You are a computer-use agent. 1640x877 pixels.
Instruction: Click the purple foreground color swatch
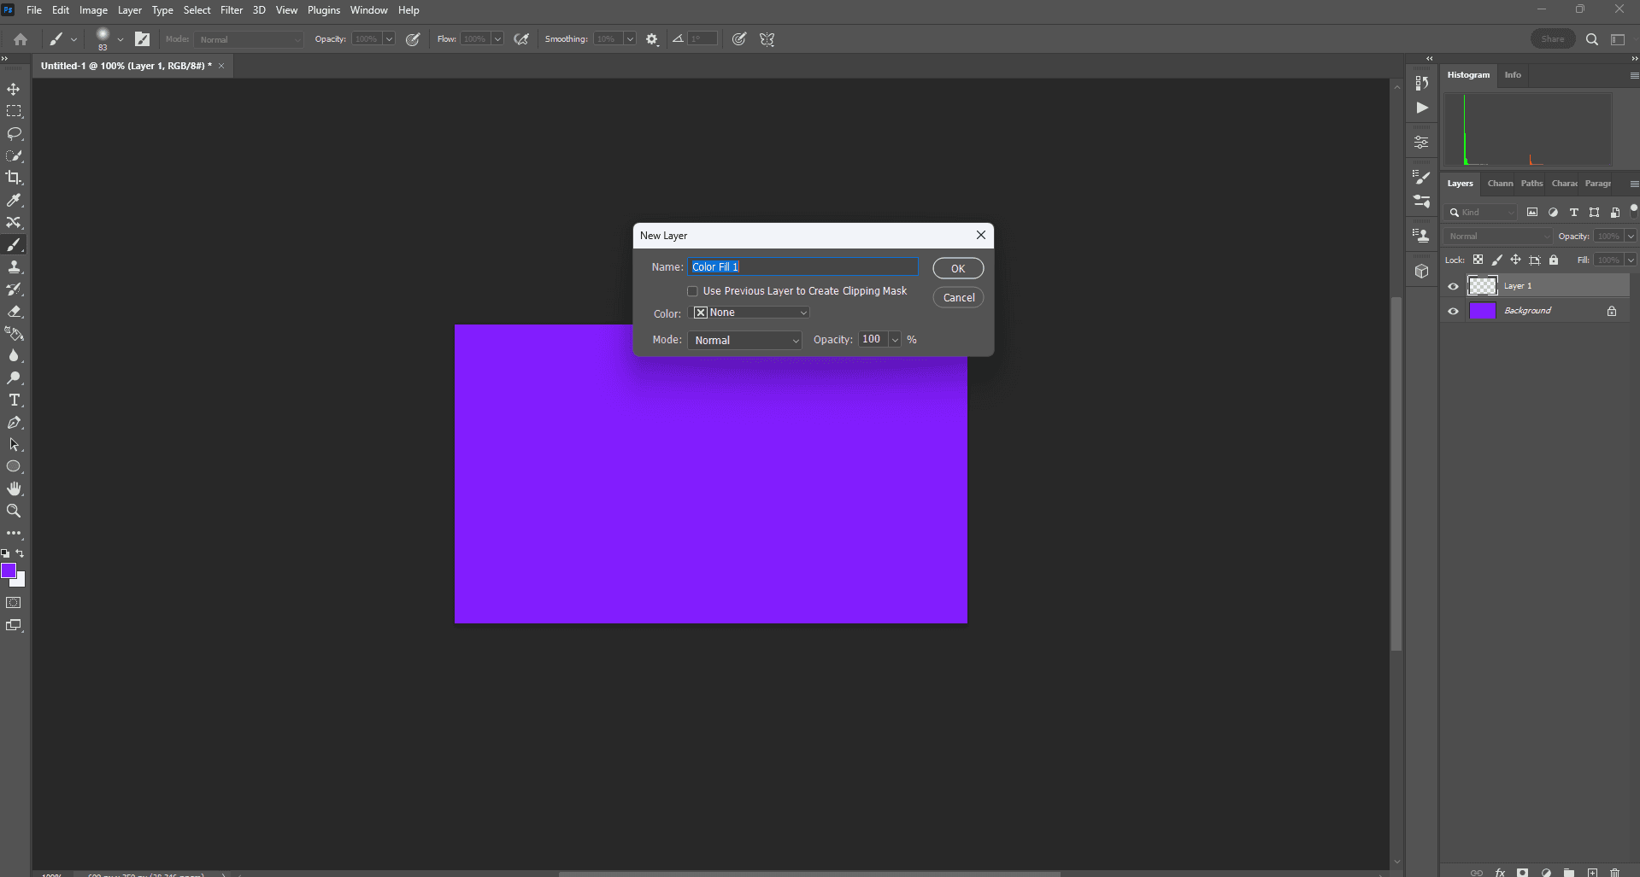[x=8, y=570]
